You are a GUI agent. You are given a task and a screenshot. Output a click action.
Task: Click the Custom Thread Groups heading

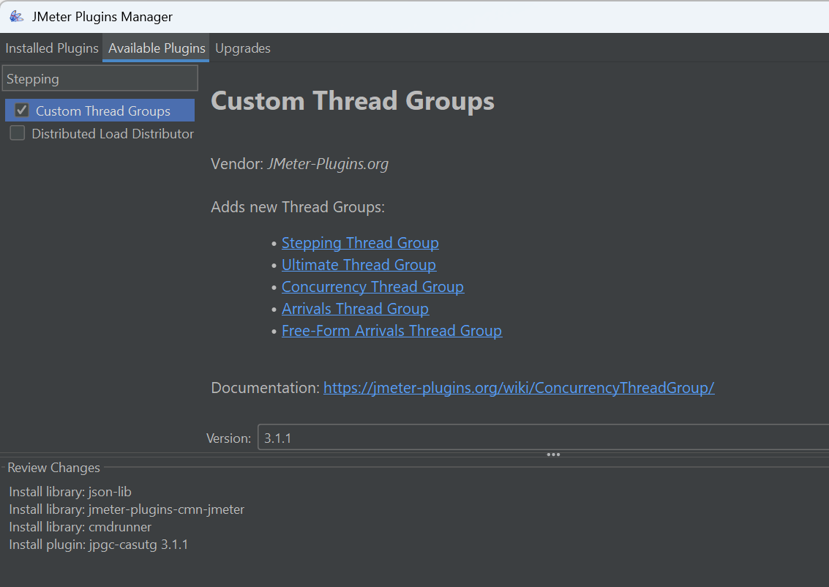point(353,100)
